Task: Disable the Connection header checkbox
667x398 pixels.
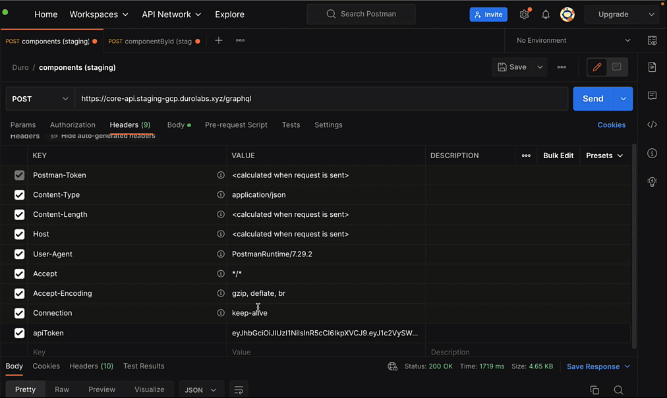Action: click(19, 313)
